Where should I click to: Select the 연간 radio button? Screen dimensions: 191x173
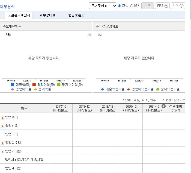click(120, 6)
